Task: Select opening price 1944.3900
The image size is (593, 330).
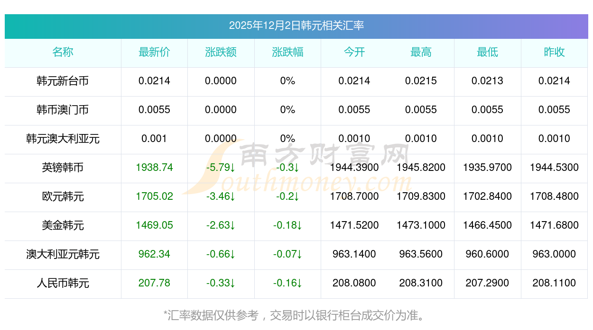Action: (354, 168)
